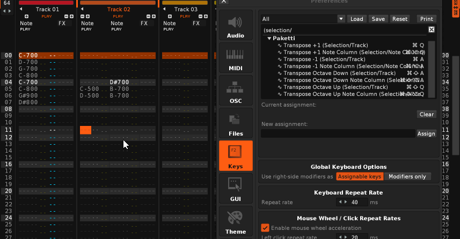
Task: Clear the shortcut search filter with X icon
Action: [x=431, y=30]
